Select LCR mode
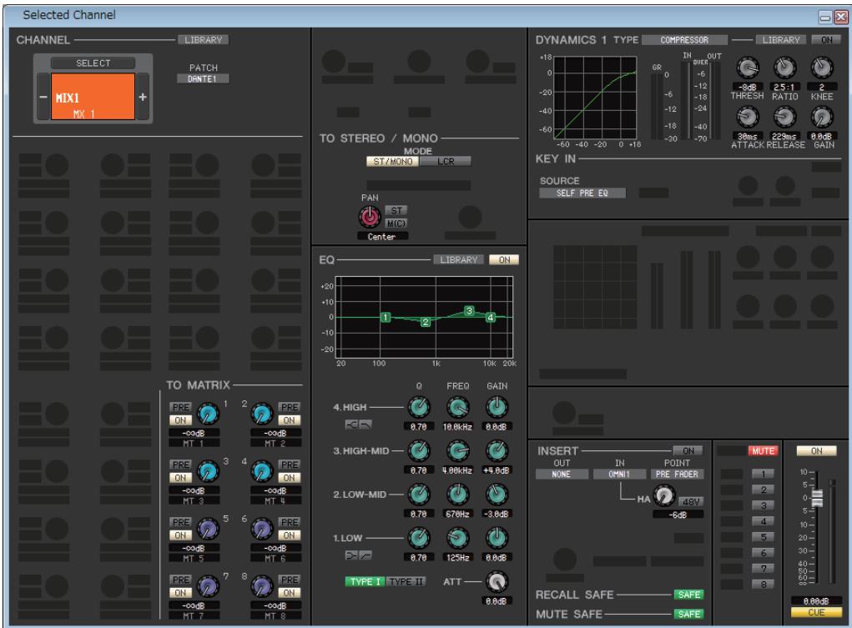 pos(445,161)
